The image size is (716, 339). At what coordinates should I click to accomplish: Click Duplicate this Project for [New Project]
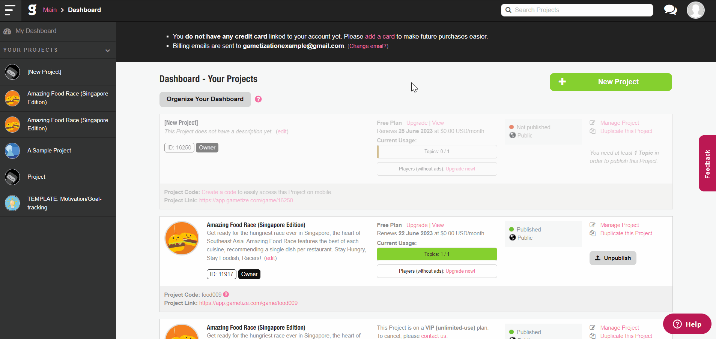(626, 131)
